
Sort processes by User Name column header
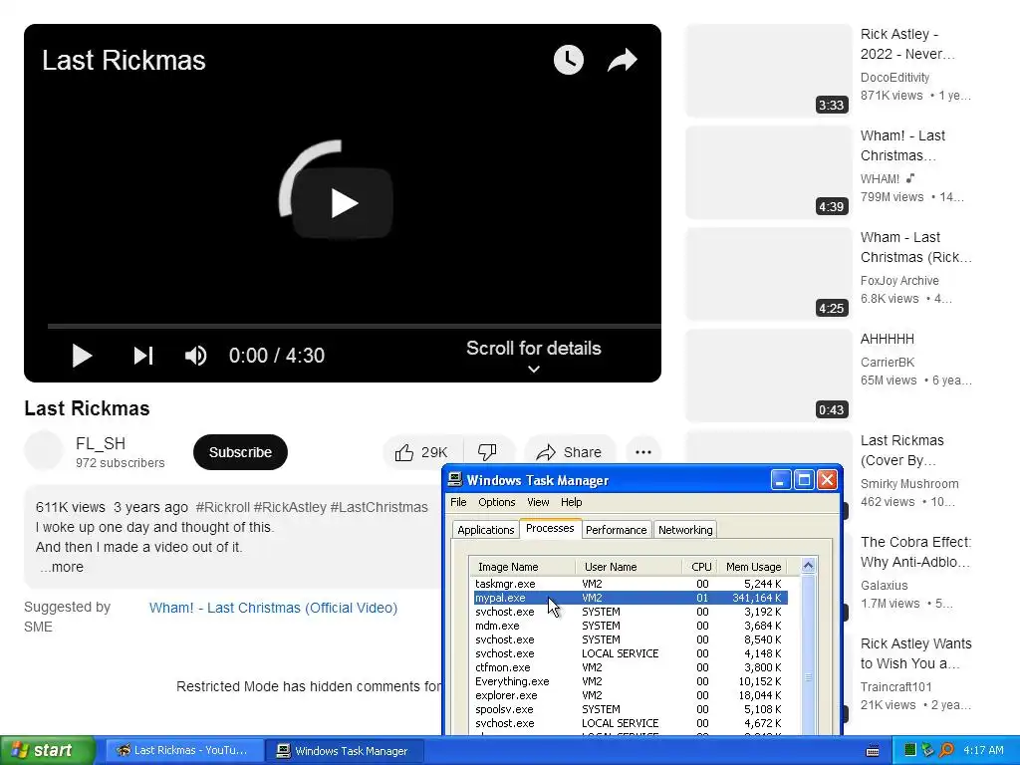pyautogui.click(x=630, y=567)
